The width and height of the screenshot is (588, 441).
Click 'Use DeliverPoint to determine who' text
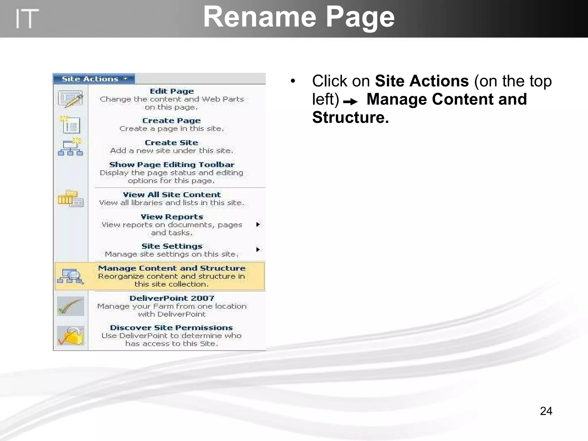(172, 336)
